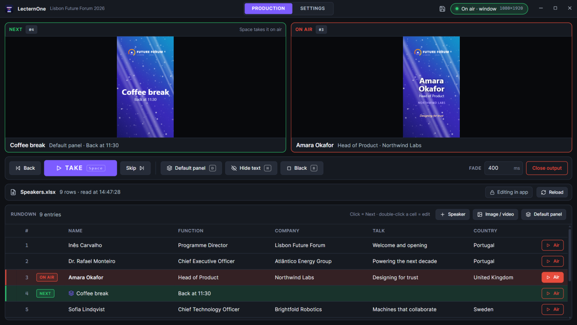Viewport: 577px width, 325px height.
Task: Click the On air window status pill
Action: 489,9
